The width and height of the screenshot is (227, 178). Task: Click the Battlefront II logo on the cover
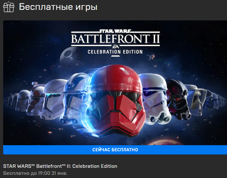pos(115,39)
